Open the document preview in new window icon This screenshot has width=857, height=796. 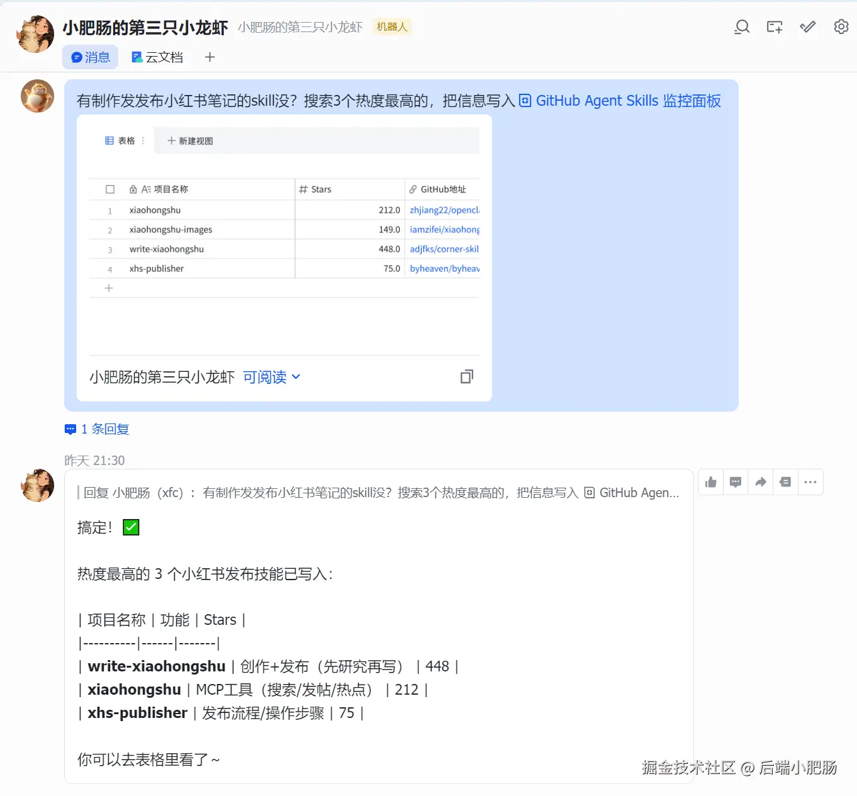tap(467, 376)
